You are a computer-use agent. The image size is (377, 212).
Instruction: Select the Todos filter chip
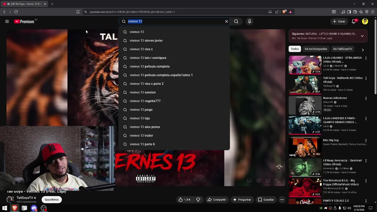click(295, 49)
